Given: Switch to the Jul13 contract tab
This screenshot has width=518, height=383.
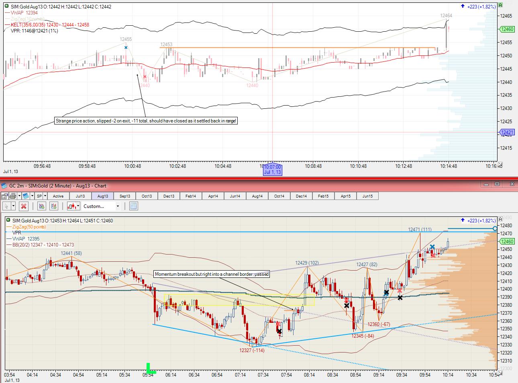Looking at the screenshot, I should 80,196.
